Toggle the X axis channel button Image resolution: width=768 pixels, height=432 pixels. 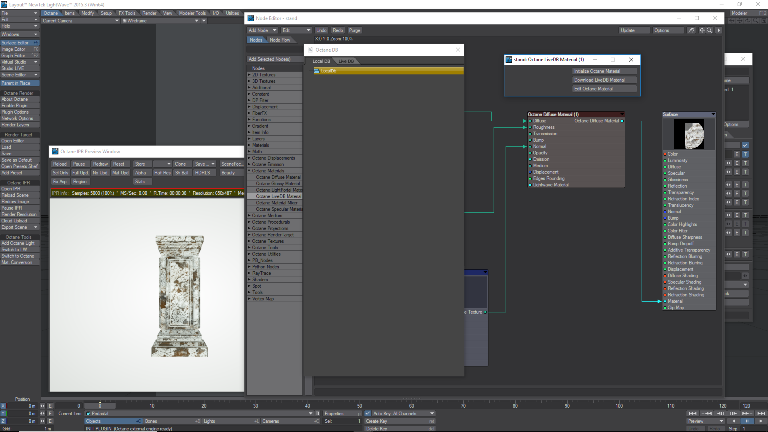[3, 406]
